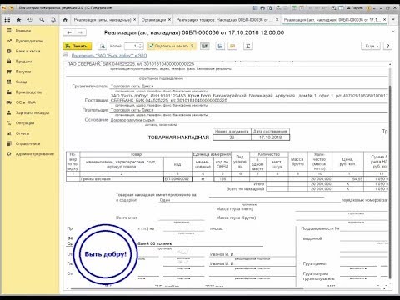This screenshot has height=300, width=400.
Task: Select the document number 36 cell
Action: tap(232, 137)
